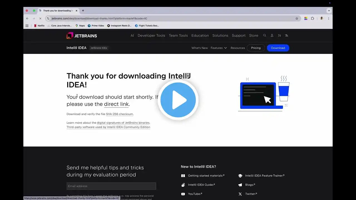Open the Developer Tools menu
This screenshot has height=200, width=356.
pos(151,36)
